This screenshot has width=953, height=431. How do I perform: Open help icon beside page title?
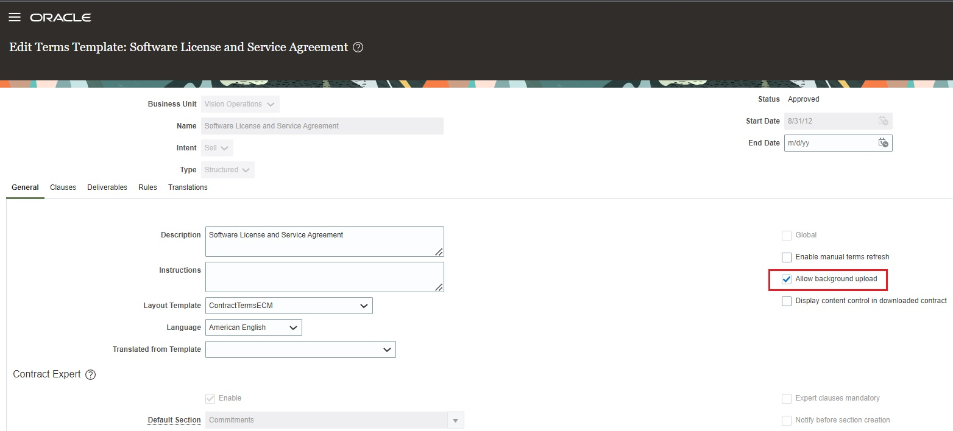(358, 47)
